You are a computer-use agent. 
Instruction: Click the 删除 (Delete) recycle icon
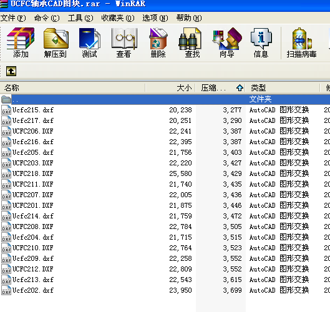click(158, 42)
